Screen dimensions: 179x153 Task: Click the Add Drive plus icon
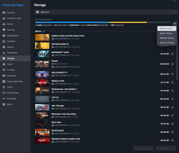[38, 12]
